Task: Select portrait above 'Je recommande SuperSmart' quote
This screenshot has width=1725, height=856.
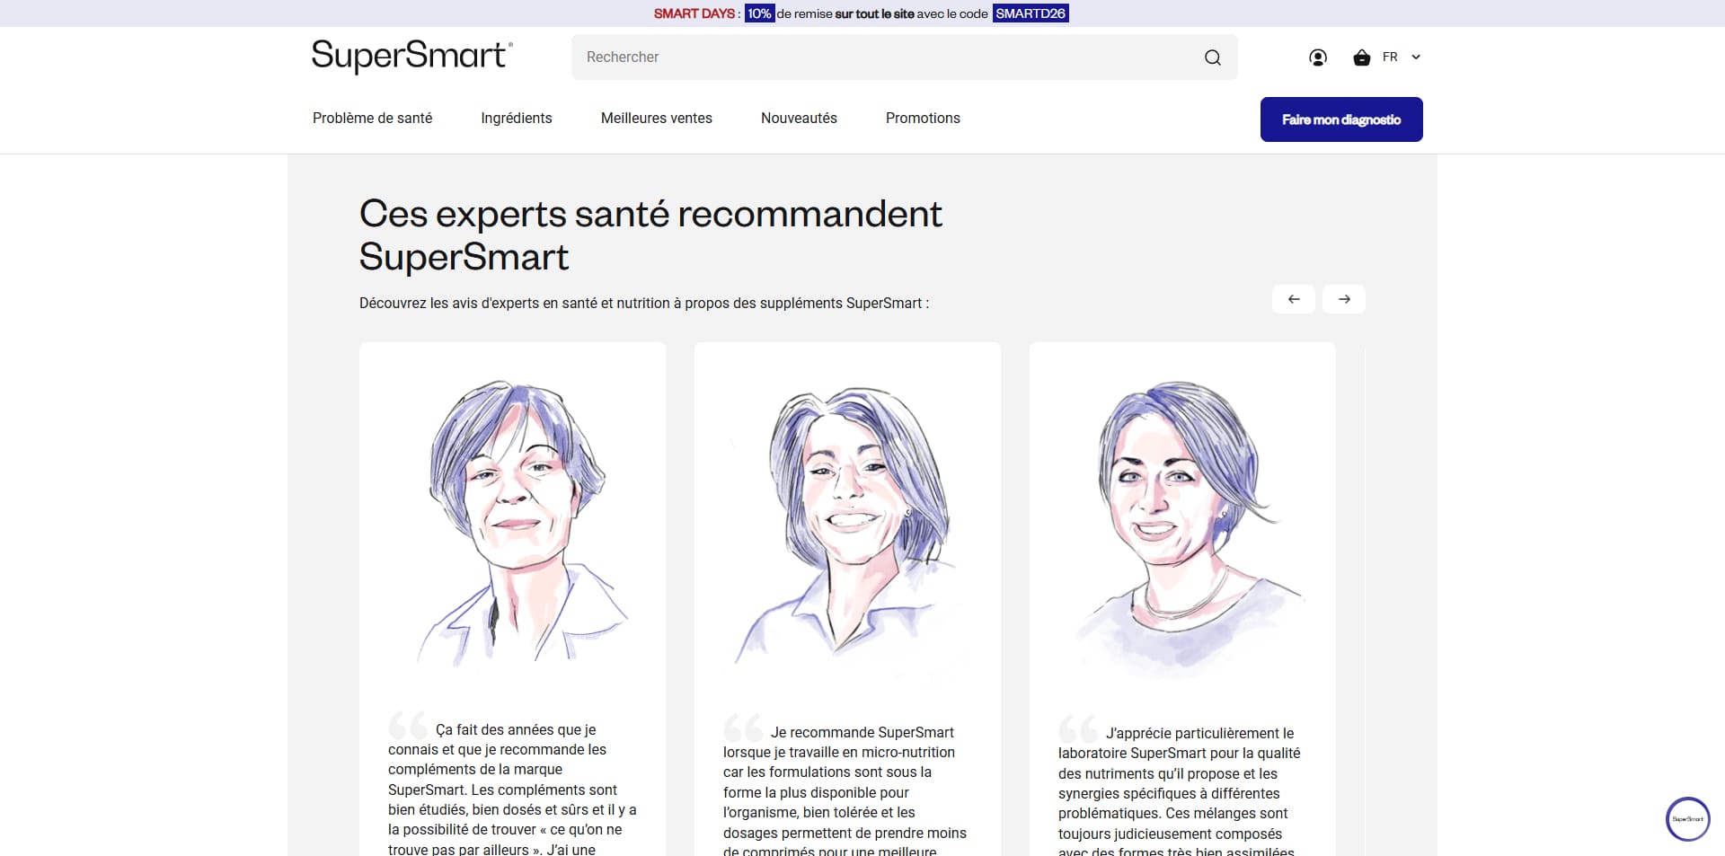Action: click(x=847, y=525)
